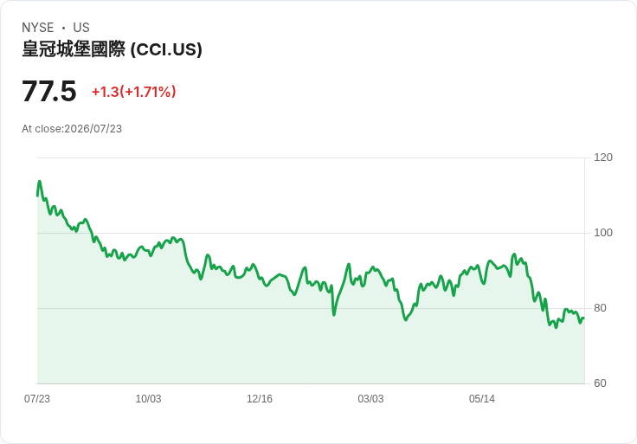Select the 60 y-axis label
Screen dimensions: 637x444
[600, 383]
